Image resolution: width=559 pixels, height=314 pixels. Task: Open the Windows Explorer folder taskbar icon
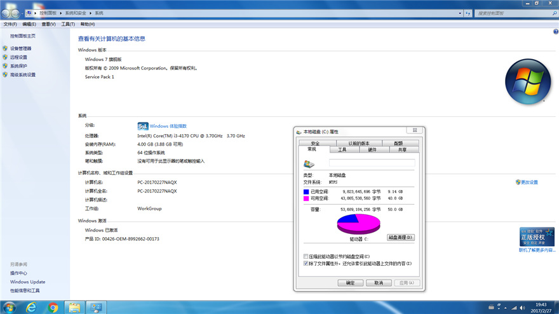[x=74, y=307]
